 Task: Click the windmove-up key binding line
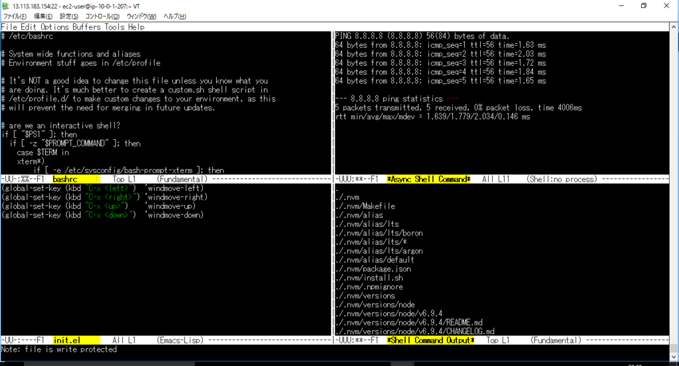(98, 206)
